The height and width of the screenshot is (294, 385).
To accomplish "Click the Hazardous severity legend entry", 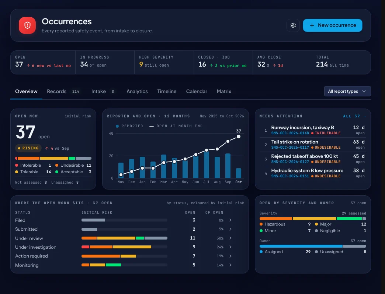I will tap(285, 224).
